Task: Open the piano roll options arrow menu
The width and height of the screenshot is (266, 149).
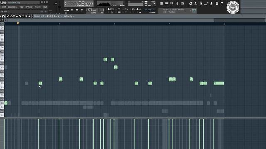Action: pyautogui.click(x=32, y=17)
